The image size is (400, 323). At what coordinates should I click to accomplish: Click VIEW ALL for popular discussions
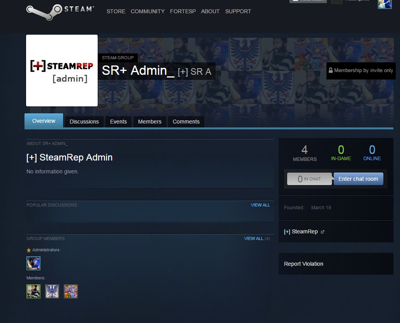(260, 205)
